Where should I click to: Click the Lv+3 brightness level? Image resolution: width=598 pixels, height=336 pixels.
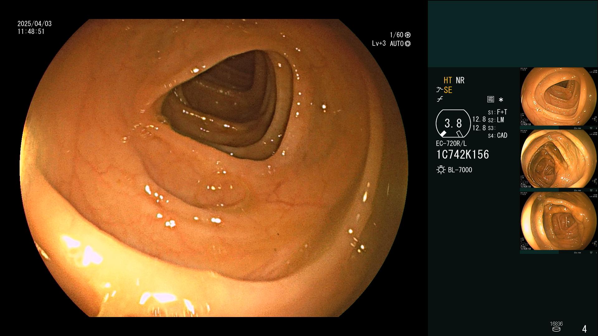pos(379,44)
